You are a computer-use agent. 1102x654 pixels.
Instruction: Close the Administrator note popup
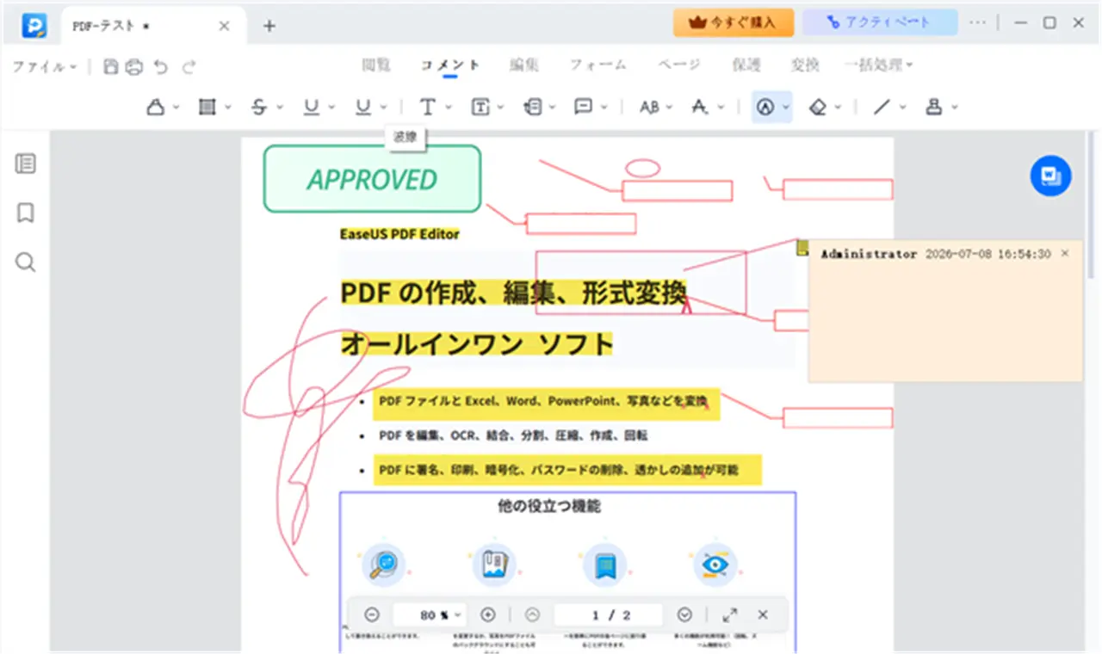pyautogui.click(x=1065, y=253)
